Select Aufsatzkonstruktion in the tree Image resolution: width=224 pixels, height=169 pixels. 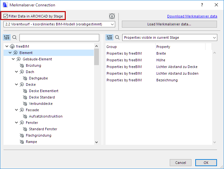coord(46,116)
